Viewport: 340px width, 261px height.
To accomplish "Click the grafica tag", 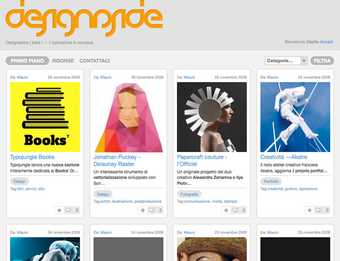I will 291,189.
